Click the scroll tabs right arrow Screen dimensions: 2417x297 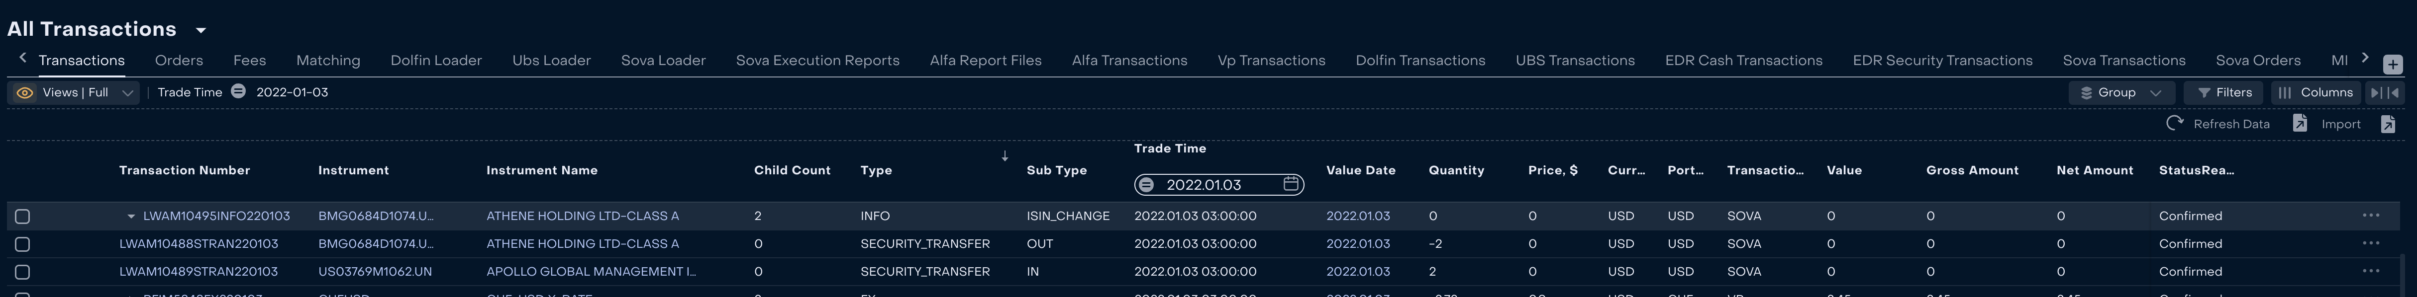click(2365, 58)
